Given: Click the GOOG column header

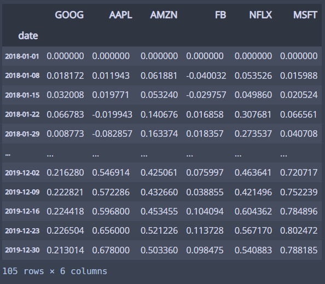Looking at the screenshot, I should pyautogui.click(x=69, y=15).
